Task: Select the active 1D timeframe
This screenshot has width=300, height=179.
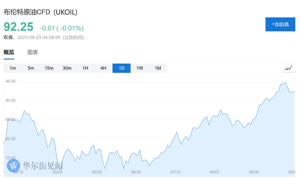Action: pyautogui.click(x=122, y=68)
